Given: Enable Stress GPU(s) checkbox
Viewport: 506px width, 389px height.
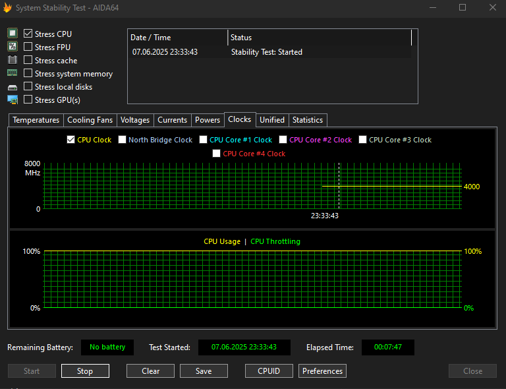Looking at the screenshot, I should click(28, 100).
